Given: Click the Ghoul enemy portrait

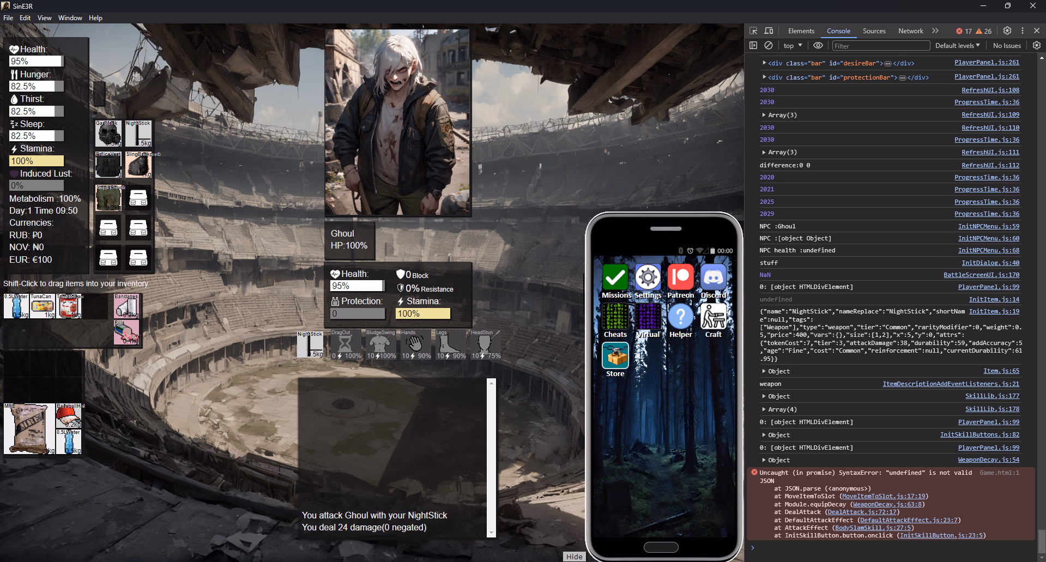Looking at the screenshot, I should point(398,123).
